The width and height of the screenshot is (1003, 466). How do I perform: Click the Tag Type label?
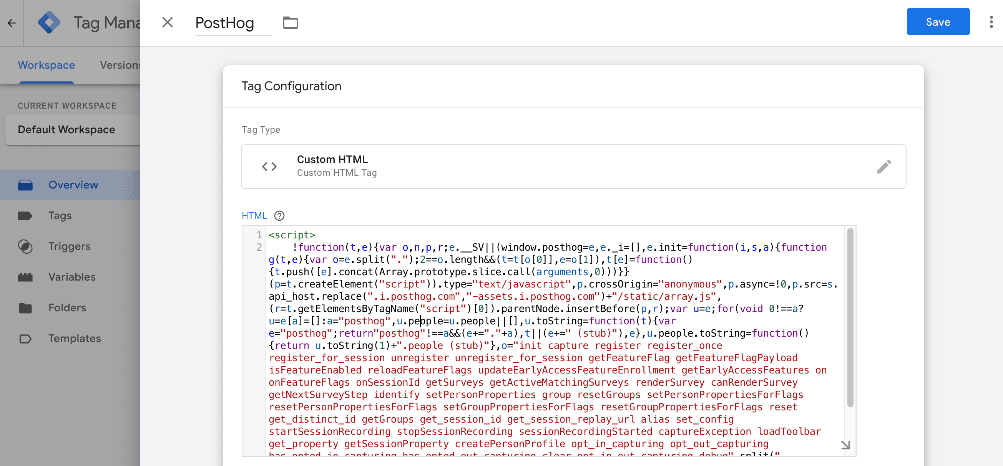pyautogui.click(x=261, y=129)
